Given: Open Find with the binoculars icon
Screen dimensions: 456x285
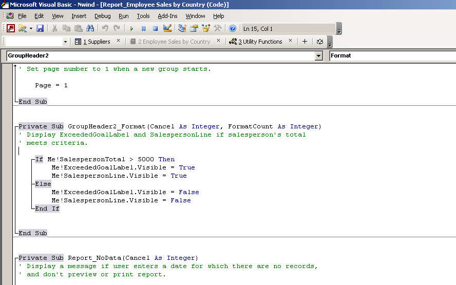Looking at the screenshot, I should pos(90,28).
